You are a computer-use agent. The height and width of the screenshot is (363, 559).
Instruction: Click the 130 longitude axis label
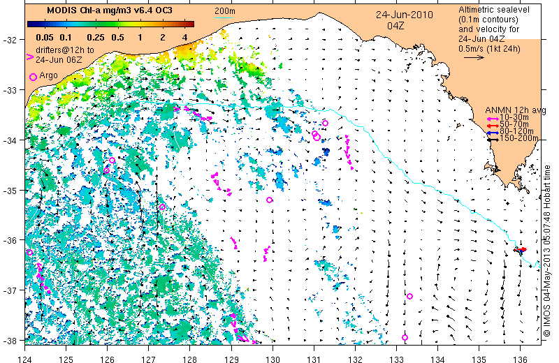tap(273, 359)
